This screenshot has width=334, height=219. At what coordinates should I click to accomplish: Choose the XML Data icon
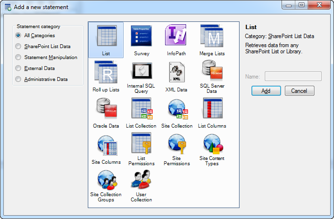[177, 73]
